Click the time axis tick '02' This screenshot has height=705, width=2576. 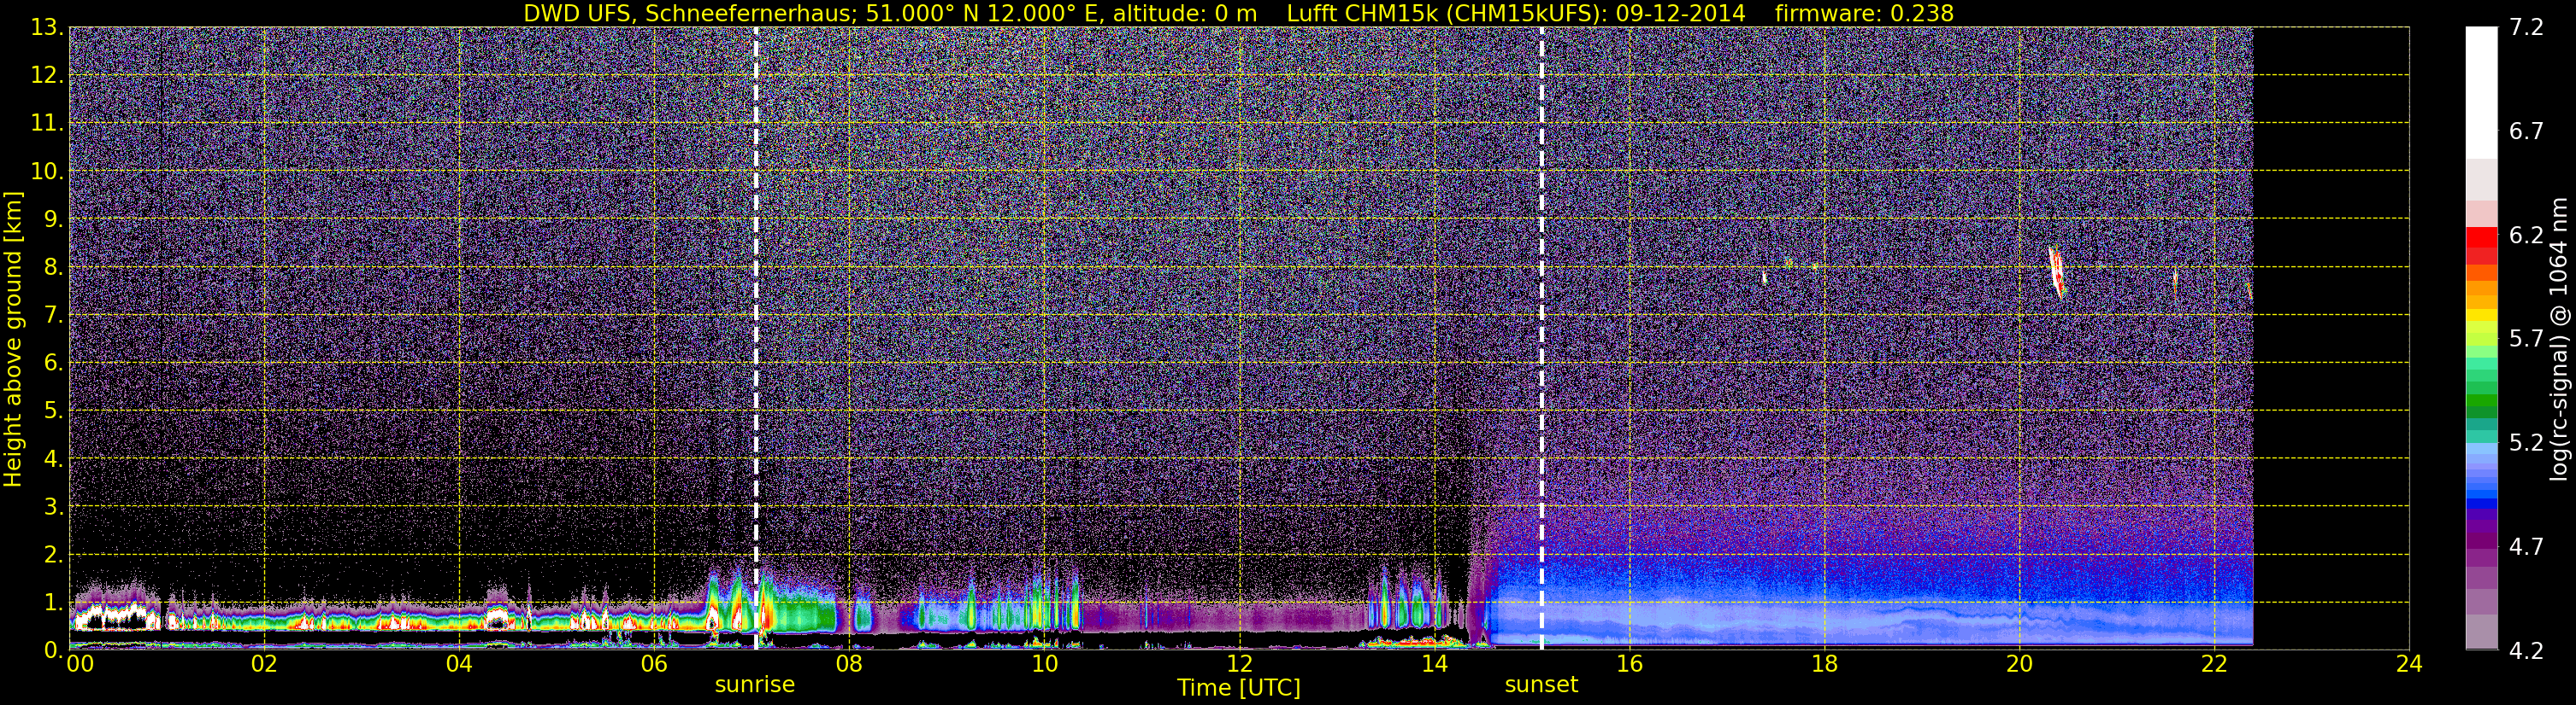click(264, 664)
